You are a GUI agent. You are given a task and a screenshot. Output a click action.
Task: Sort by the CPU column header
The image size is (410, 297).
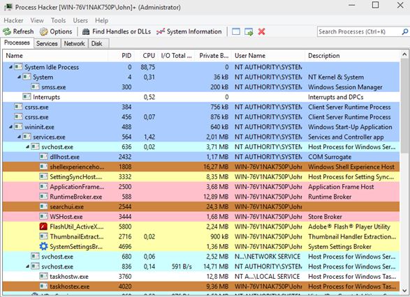click(149, 56)
